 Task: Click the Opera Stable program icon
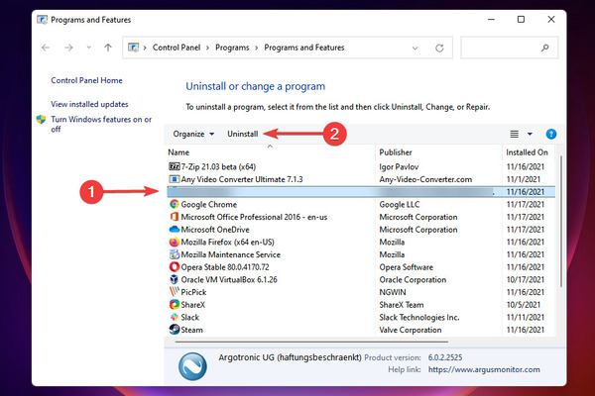175,266
